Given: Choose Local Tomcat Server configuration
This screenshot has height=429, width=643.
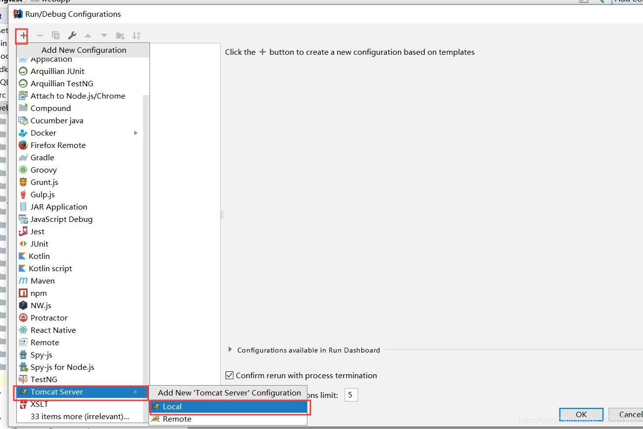Looking at the screenshot, I should [228, 406].
